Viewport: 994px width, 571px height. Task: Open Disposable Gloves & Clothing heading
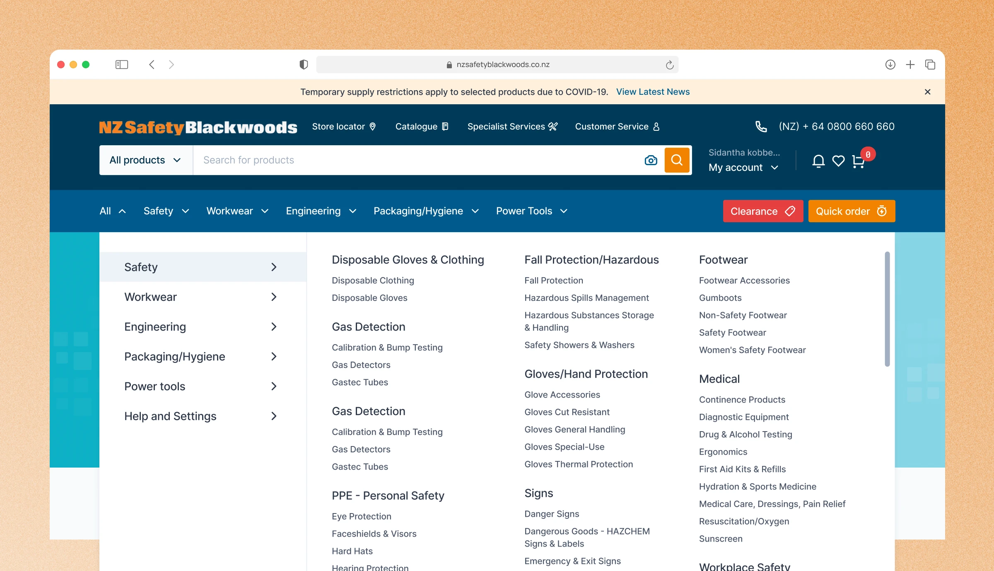(x=408, y=260)
